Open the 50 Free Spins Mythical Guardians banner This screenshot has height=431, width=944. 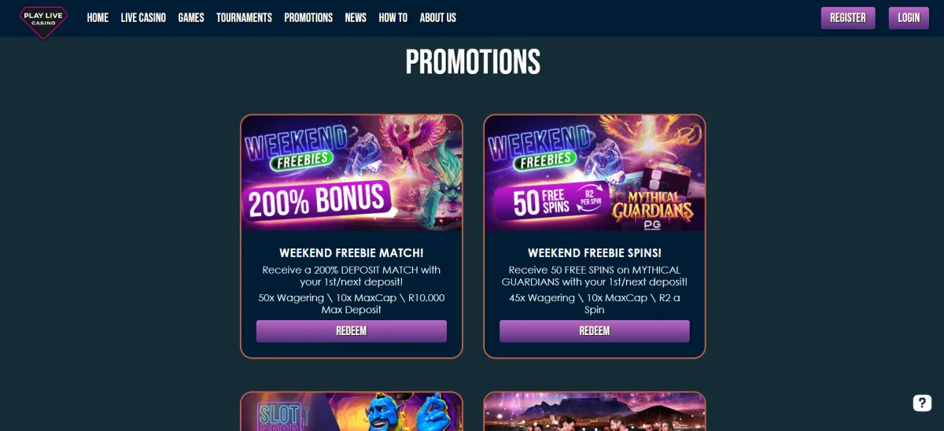tap(595, 173)
